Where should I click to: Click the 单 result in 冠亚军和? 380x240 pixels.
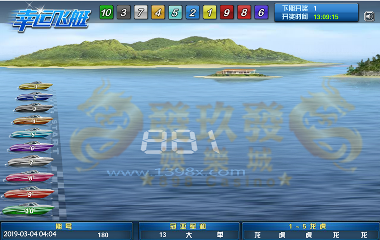pyautogui.click(x=220, y=235)
